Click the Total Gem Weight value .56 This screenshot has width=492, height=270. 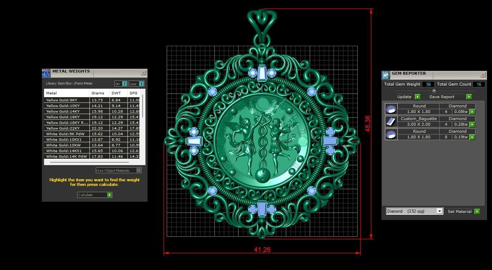(428, 84)
